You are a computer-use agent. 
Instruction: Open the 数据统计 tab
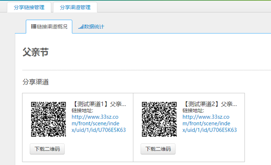[91, 27]
